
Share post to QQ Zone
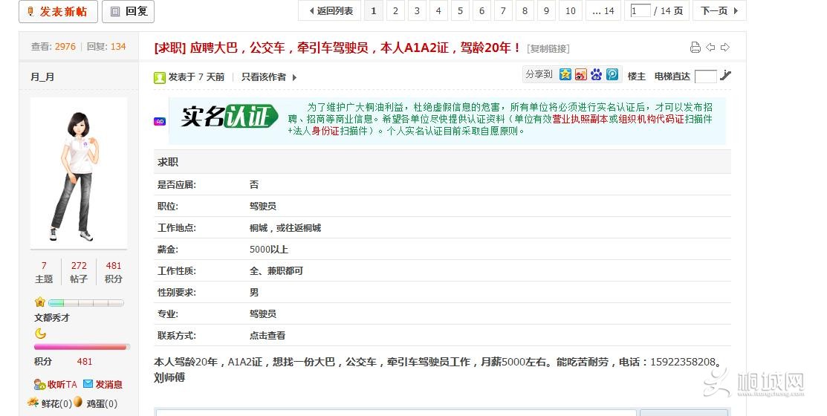[x=565, y=75]
